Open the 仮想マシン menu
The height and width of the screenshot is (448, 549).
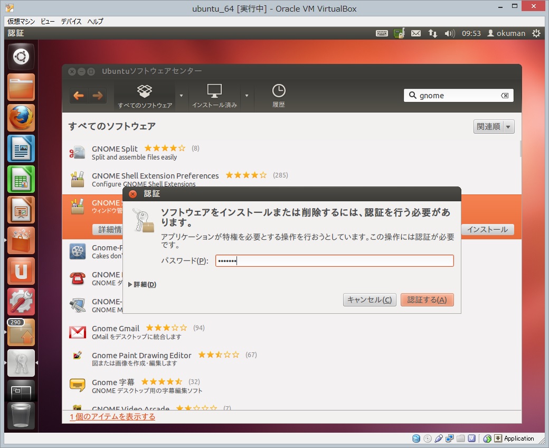coord(21,21)
